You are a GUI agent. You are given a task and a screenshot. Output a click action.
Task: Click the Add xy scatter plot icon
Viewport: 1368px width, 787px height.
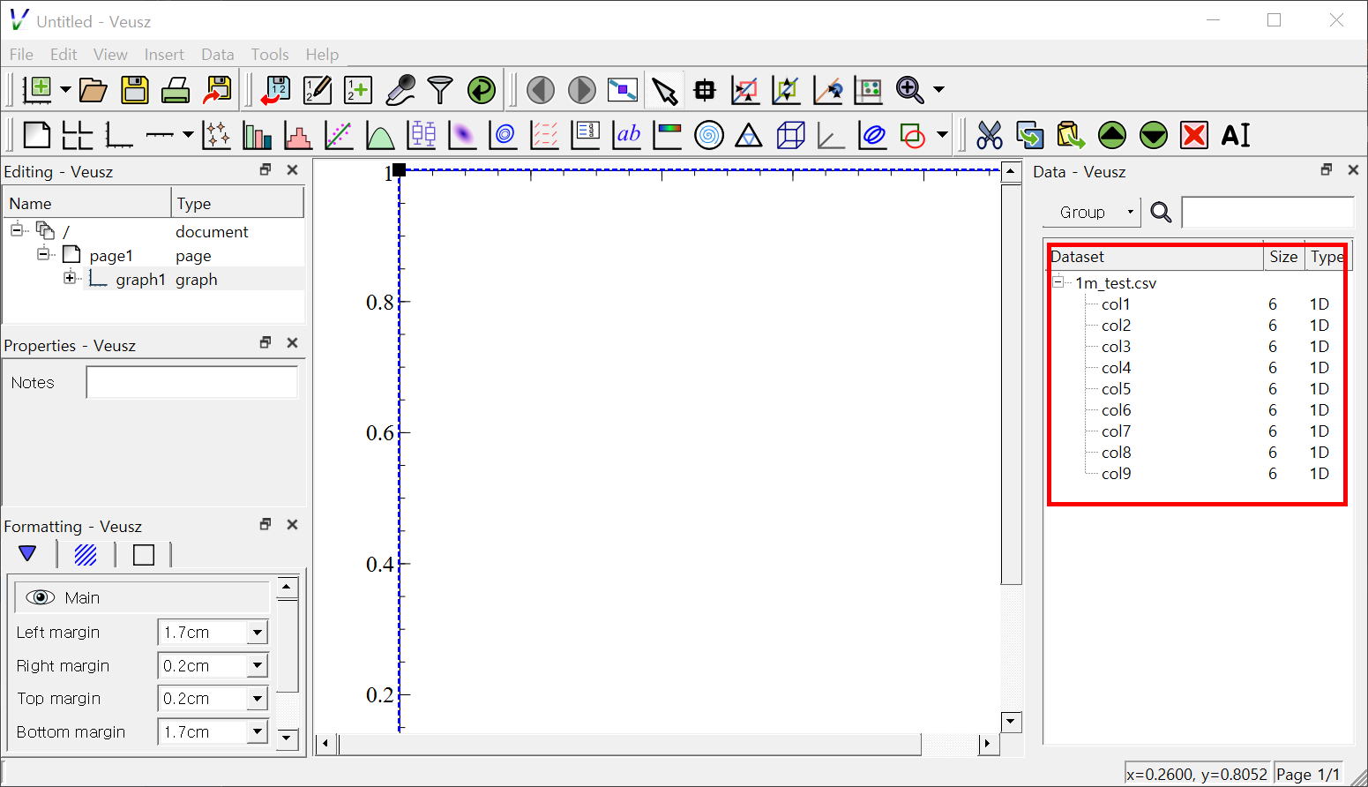216,135
